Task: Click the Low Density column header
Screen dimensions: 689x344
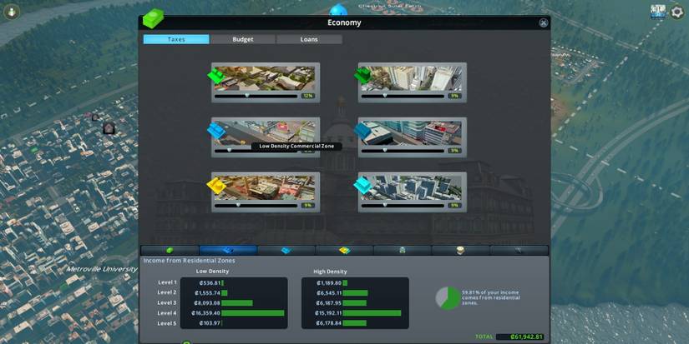Action: 212,272
